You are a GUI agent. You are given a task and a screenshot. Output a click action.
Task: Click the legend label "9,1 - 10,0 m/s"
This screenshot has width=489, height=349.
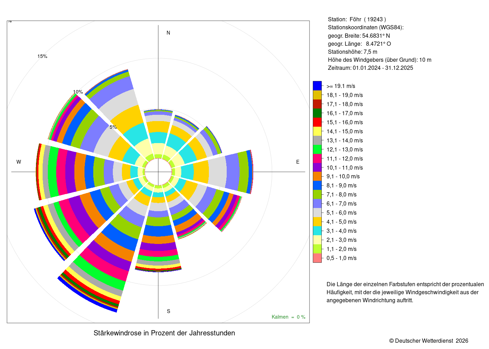(343, 177)
